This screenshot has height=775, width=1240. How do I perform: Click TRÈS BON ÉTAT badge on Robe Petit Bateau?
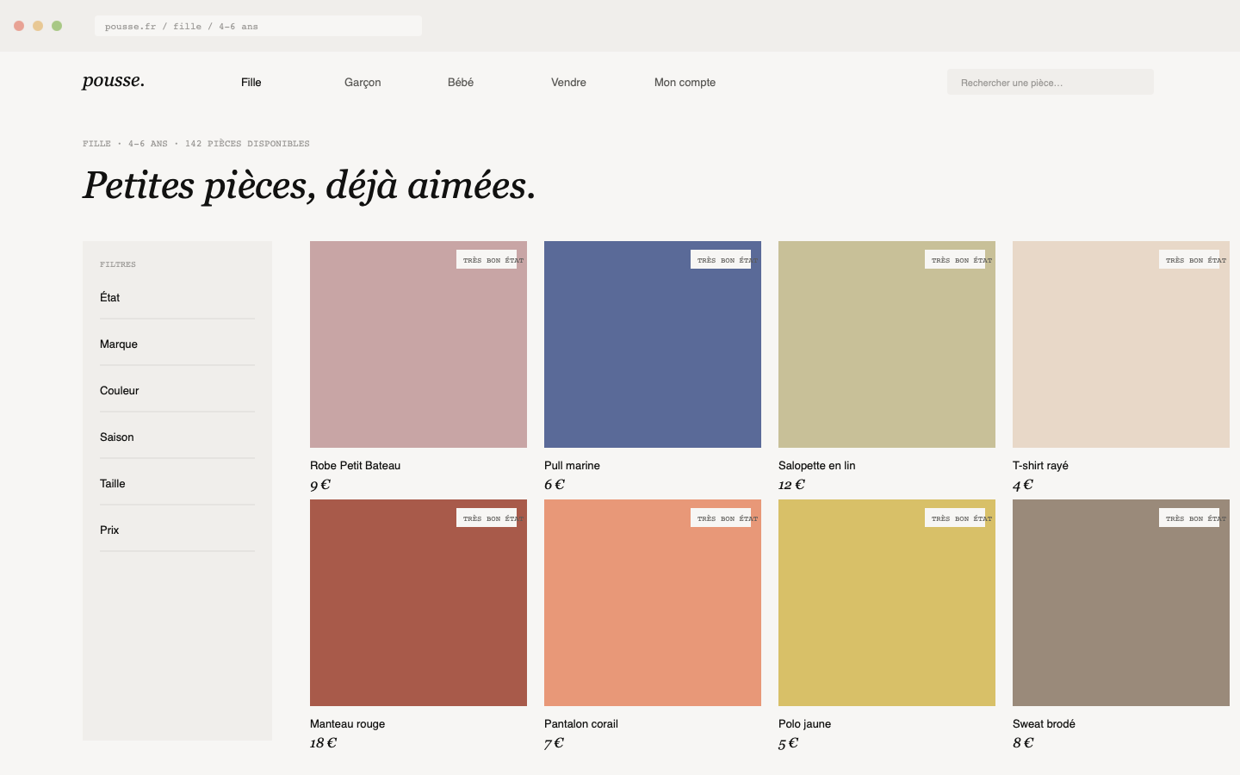coord(487,259)
